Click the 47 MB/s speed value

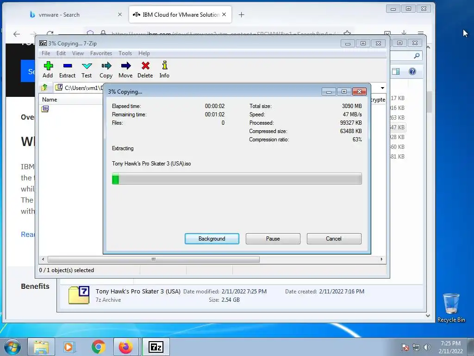352,114
